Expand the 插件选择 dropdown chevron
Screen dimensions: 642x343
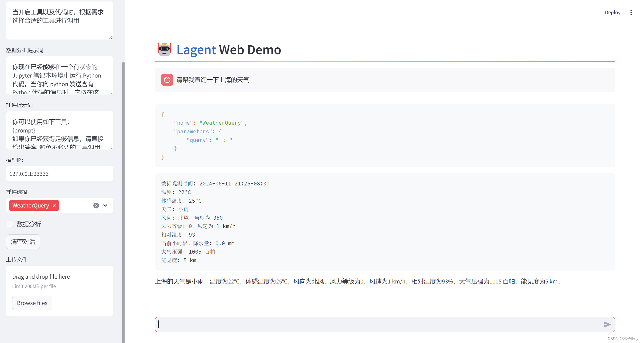[105, 205]
